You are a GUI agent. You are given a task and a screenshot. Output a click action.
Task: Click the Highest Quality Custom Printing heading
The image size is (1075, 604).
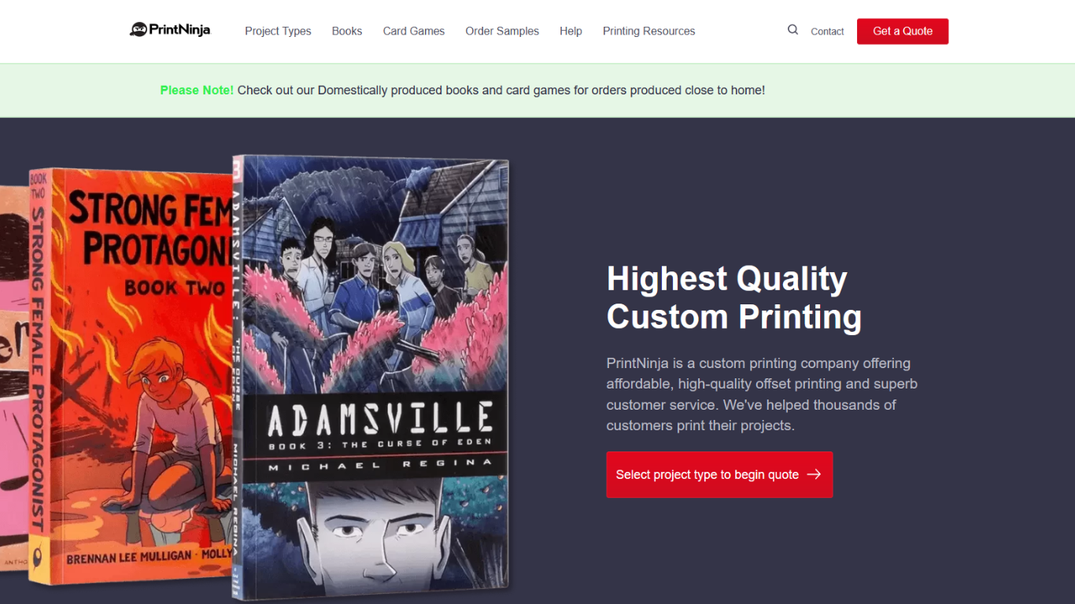click(x=734, y=297)
